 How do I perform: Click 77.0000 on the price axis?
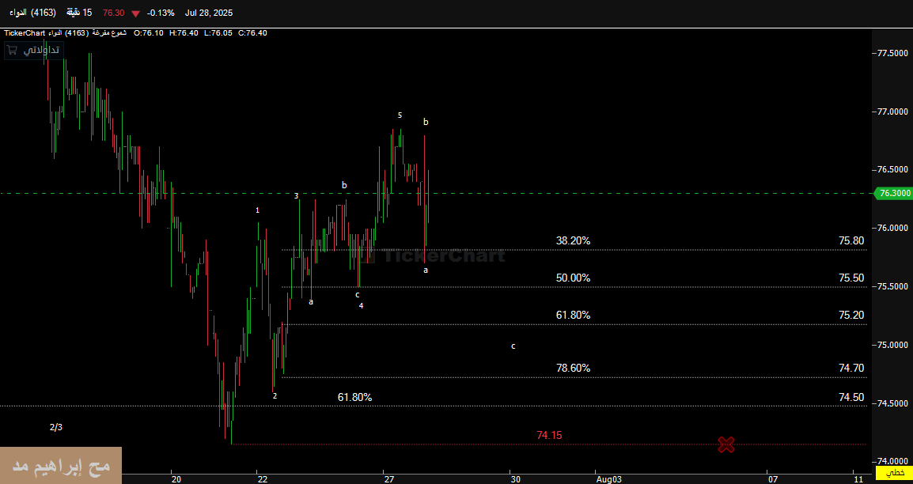(893, 111)
